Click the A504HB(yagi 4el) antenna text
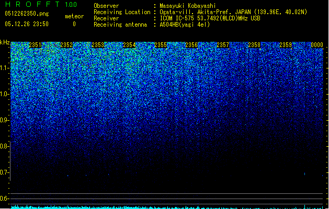329x209 pixels. pos(185,25)
